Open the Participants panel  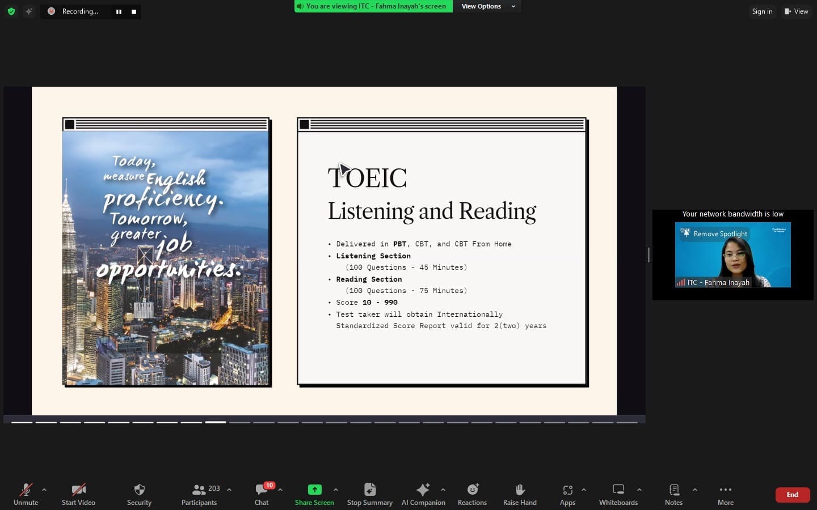click(x=199, y=494)
